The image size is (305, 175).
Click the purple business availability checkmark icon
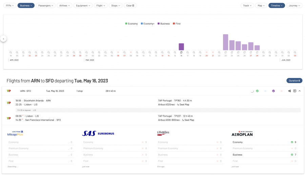pos(273,91)
